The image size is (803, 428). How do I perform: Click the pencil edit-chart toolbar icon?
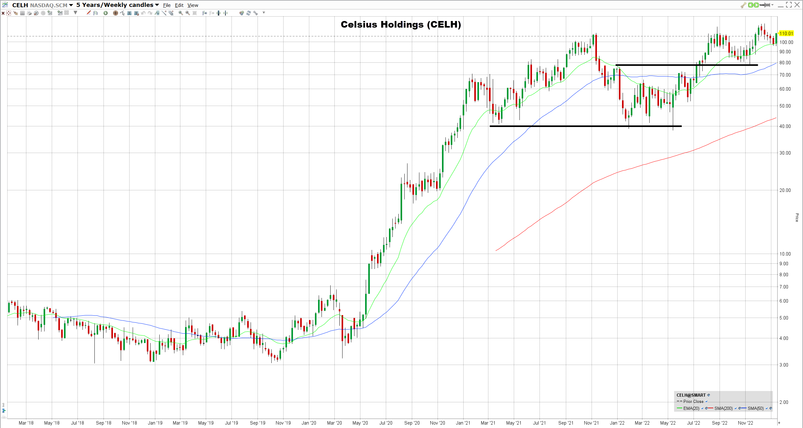pyautogui.click(x=88, y=13)
